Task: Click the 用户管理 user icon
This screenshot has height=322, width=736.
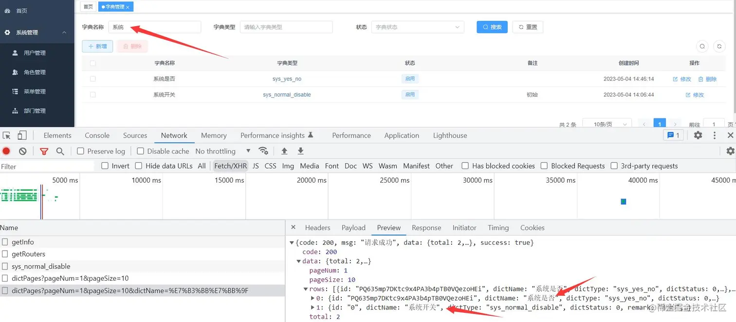Action: (15, 52)
